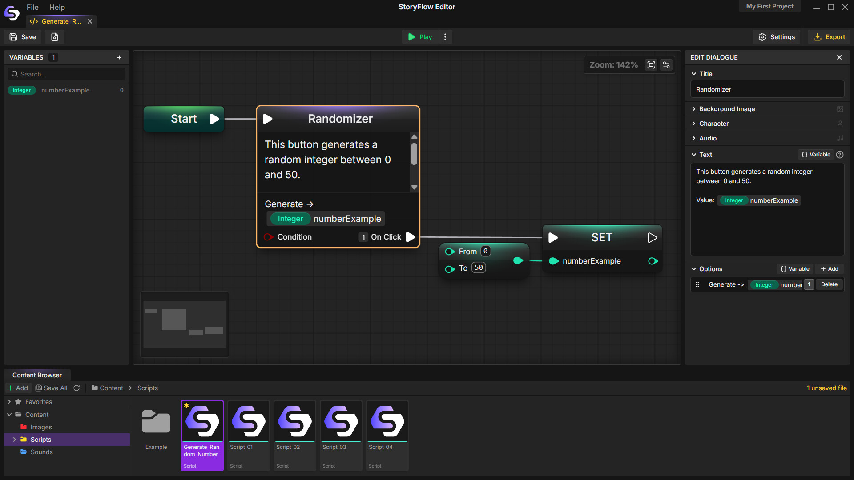Click Randomizer node text scrollbar
The width and height of the screenshot is (854, 480).
click(414, 154)
